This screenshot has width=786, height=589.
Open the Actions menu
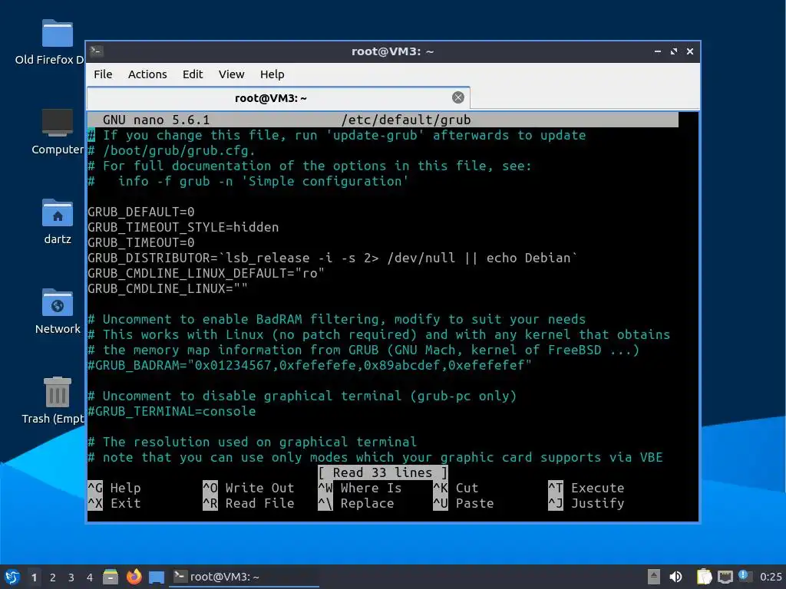tap(147, 74)
